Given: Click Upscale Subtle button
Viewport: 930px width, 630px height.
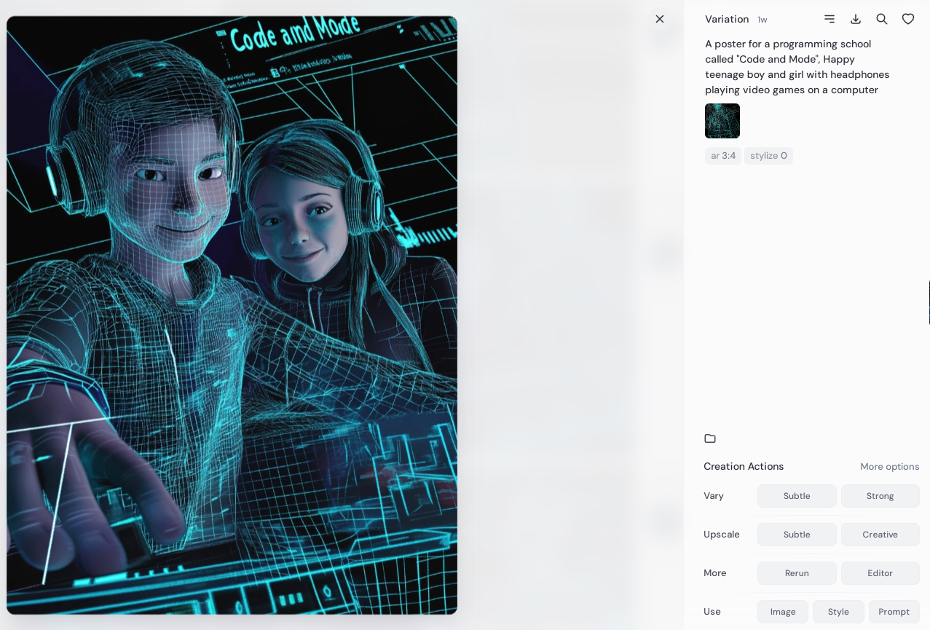Looking at the screenshot, I should point(797,535).
